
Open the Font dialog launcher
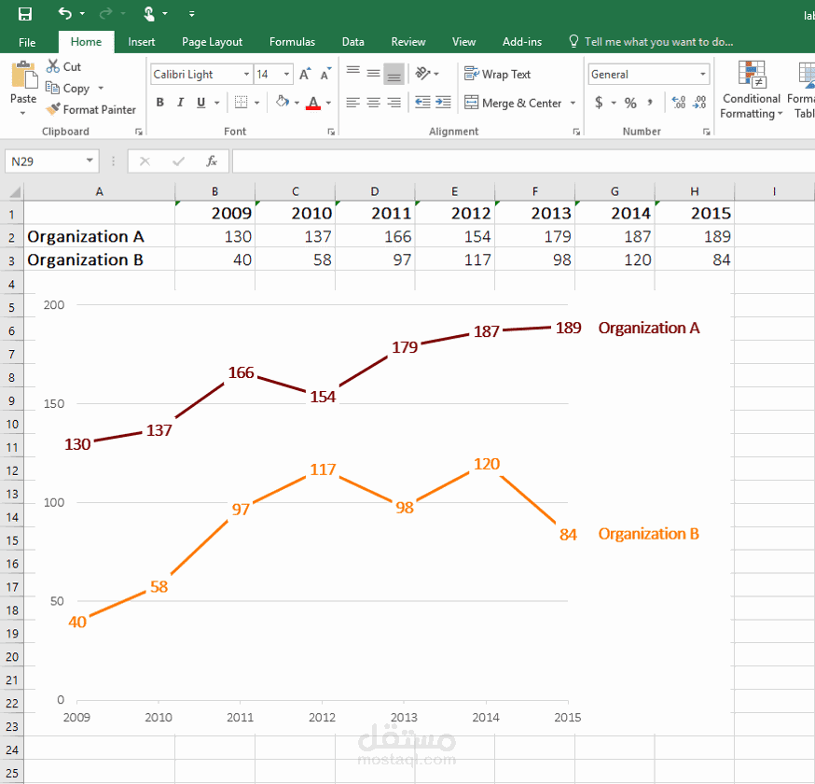(x=331, y=133)
